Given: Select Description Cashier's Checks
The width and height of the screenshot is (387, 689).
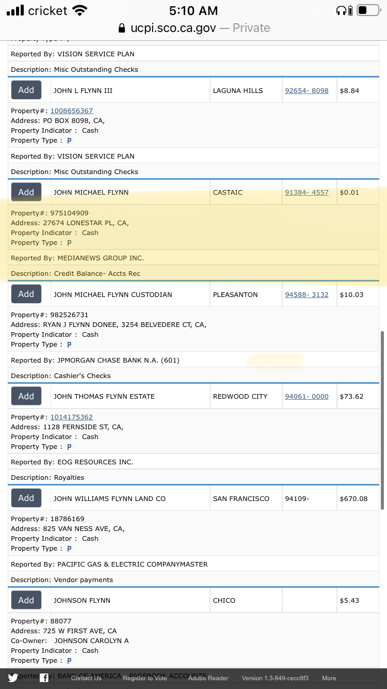Looking at the screenshot, I should pyautogui.click(x=61, y=376).
